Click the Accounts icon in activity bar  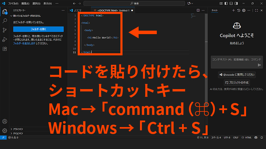[x=5, y=121]
